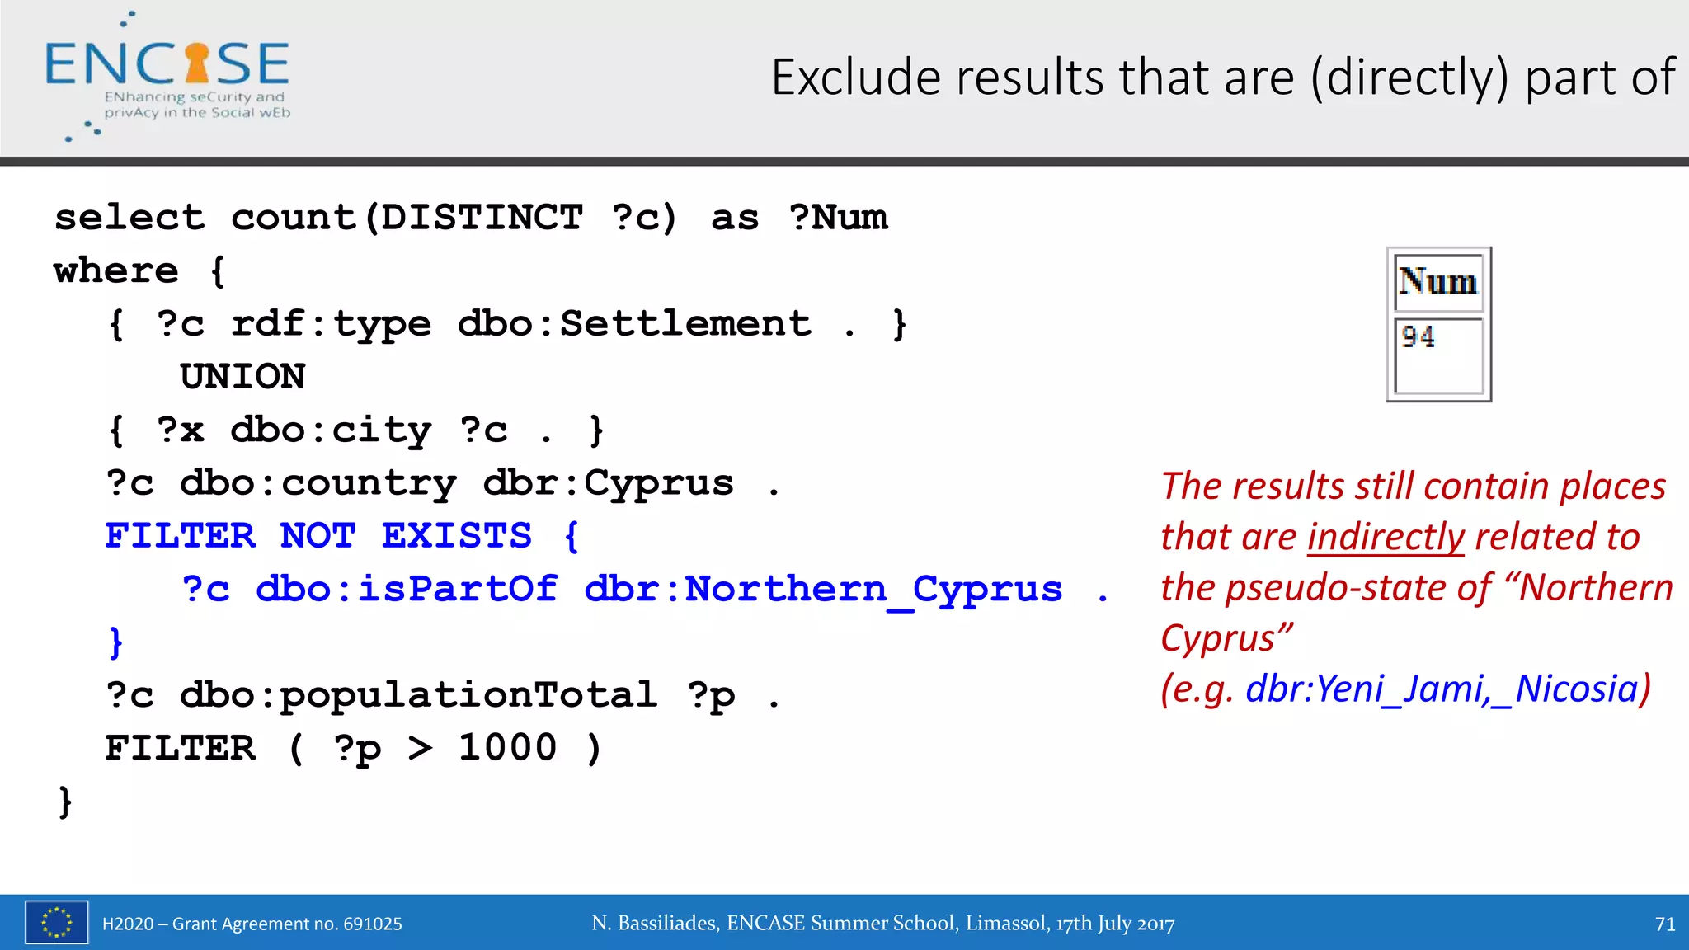Screen dimensions: 1689x950
Task: Click the dbo:populationTotal ?p line
Action: tap(442, 695)
